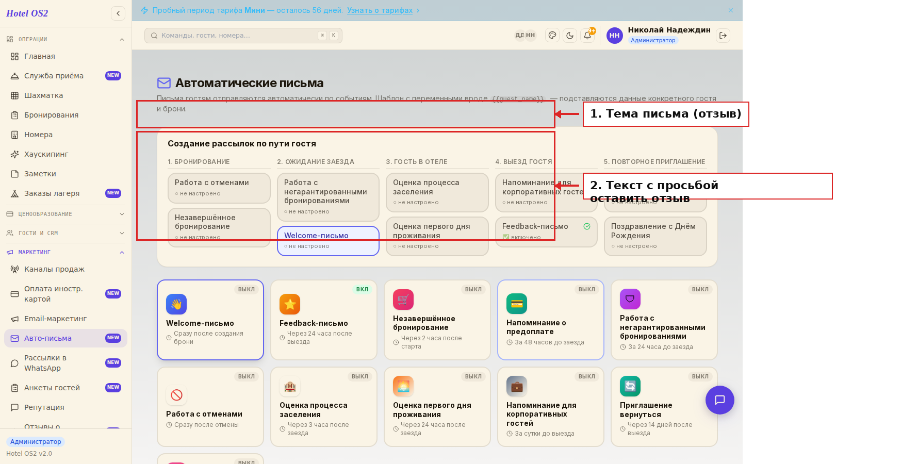918x464 pixels.
Task: Click the Hotel OS2 logo
Action: point(27,13)
